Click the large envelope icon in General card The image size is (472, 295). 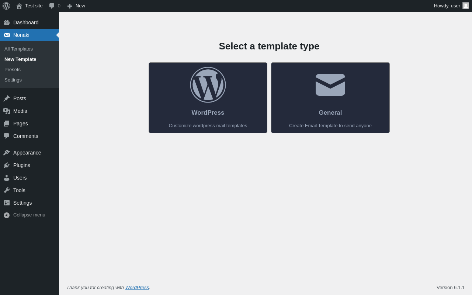330,85
